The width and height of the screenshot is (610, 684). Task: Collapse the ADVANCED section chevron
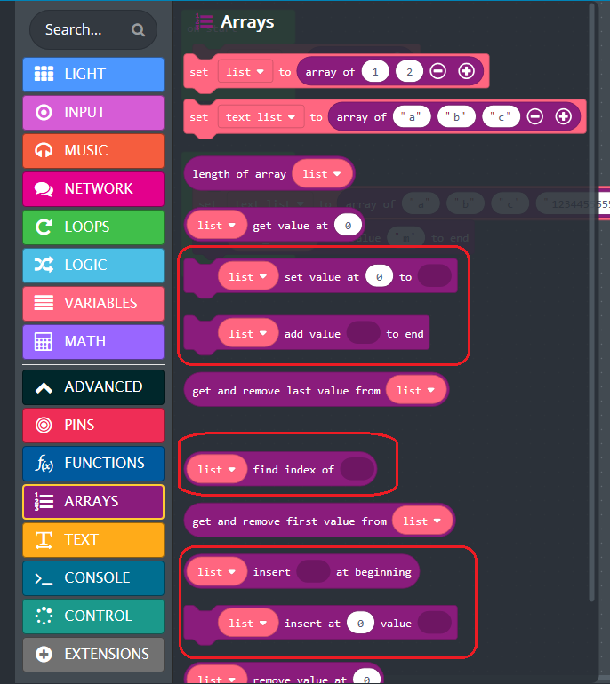(x=44, y=387)
